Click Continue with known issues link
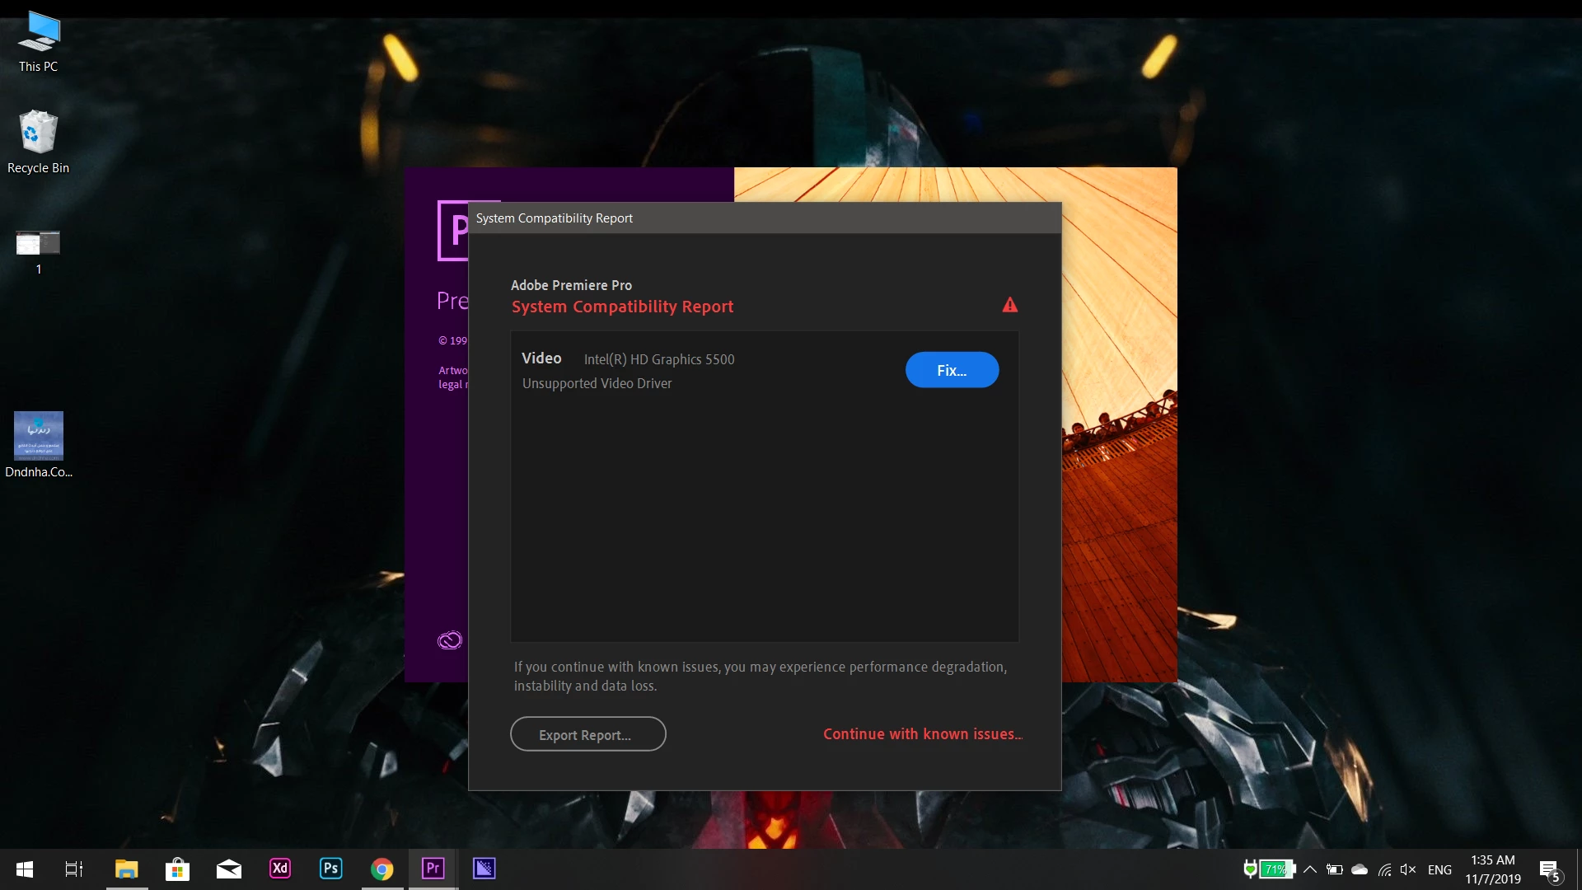The width and height of the screenshot is (1582, 890). point(922,734)
